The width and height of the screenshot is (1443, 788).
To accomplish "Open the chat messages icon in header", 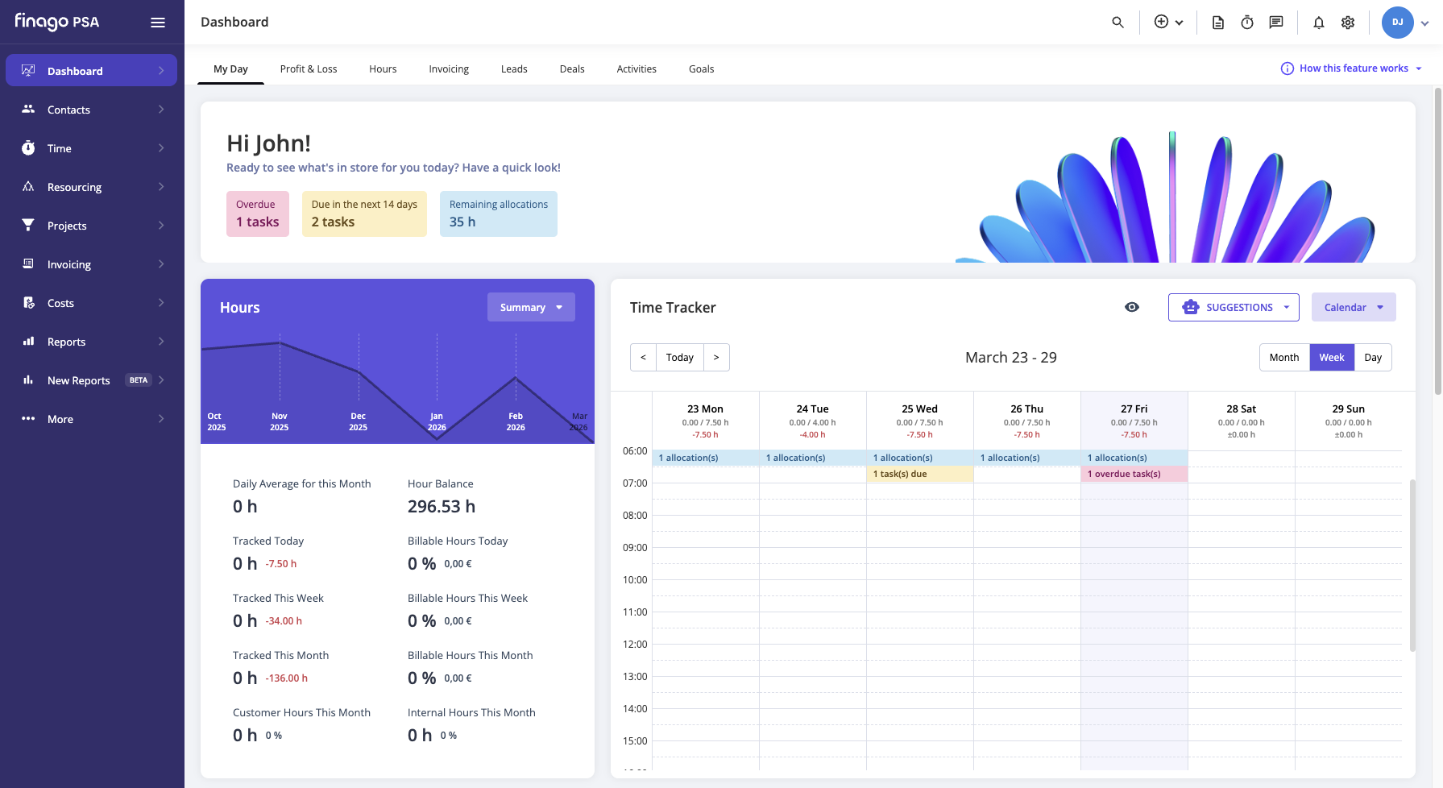I will pyautogui.click(x=1276, y=23).
